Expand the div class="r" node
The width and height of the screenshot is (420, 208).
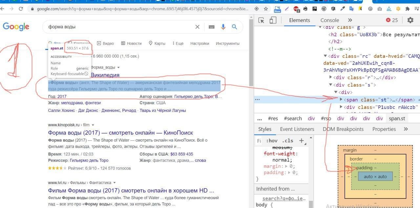pos(331,77)
